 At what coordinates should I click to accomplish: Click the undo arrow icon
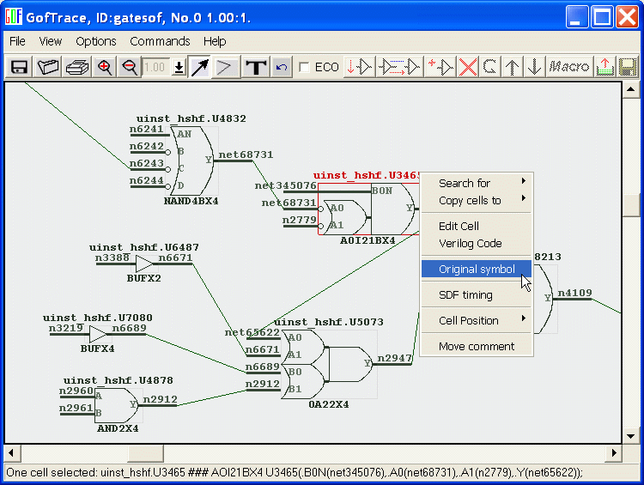[x=282, y=67]
